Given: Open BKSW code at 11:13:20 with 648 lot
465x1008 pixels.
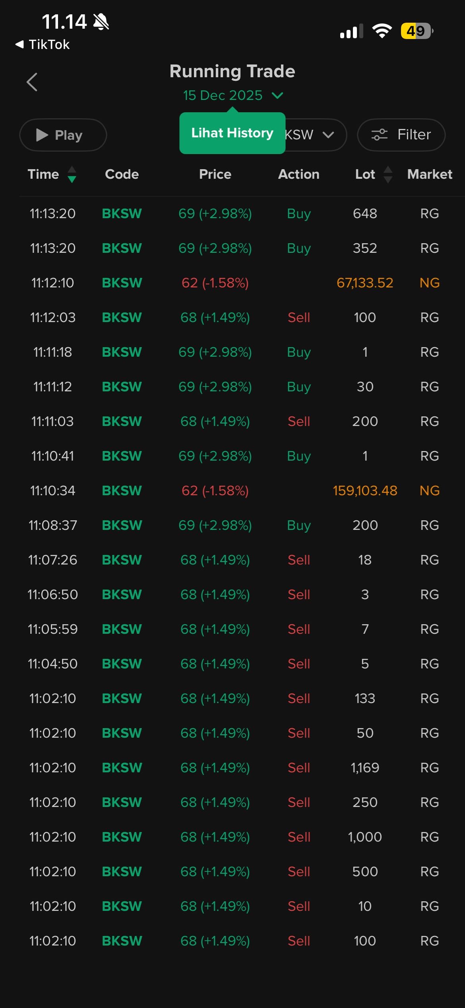Looking at the screenshot, I should tap(122, 214).
